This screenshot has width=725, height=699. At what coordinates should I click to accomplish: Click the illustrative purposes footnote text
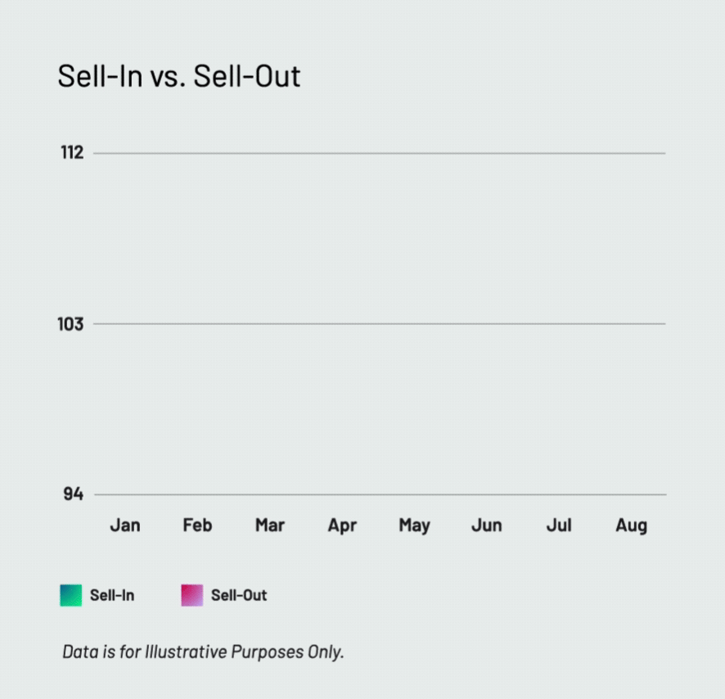pyautogui.click(x=203, y=652)
